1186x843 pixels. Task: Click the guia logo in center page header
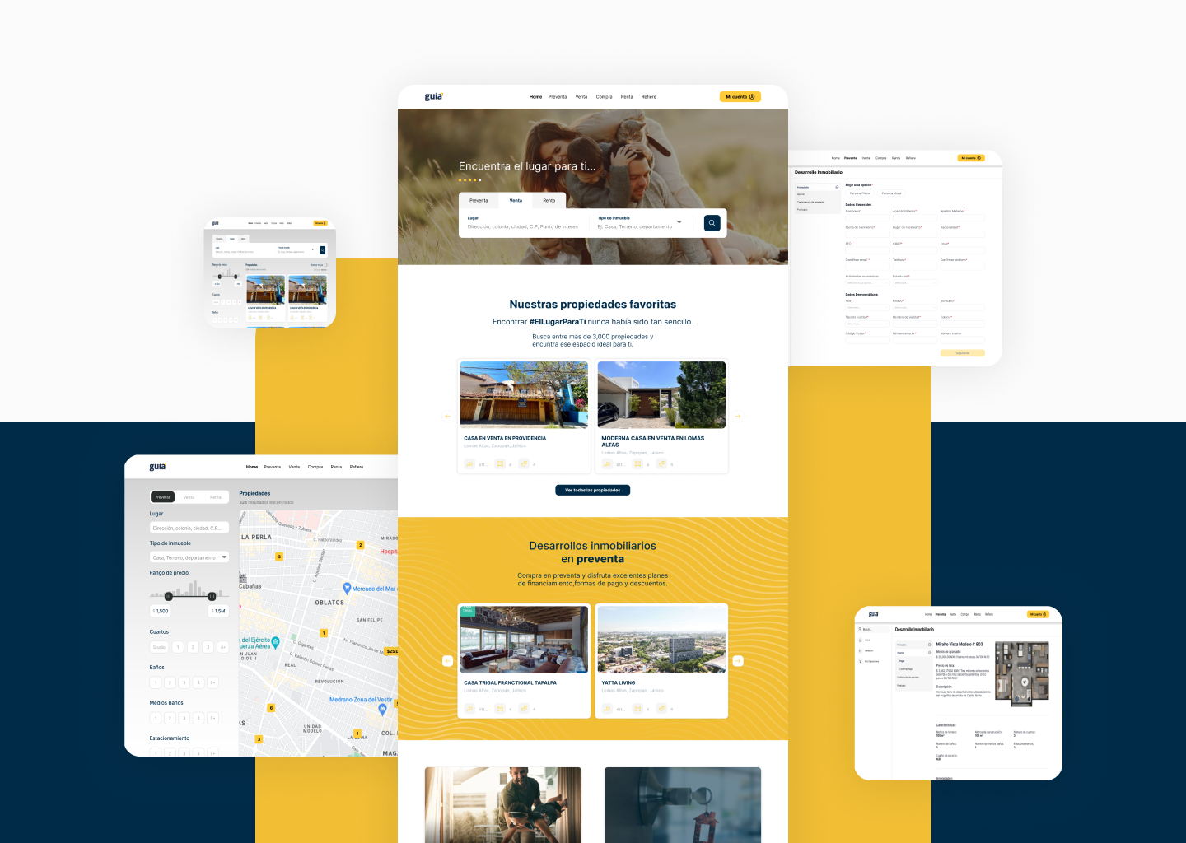coord(433,97)
